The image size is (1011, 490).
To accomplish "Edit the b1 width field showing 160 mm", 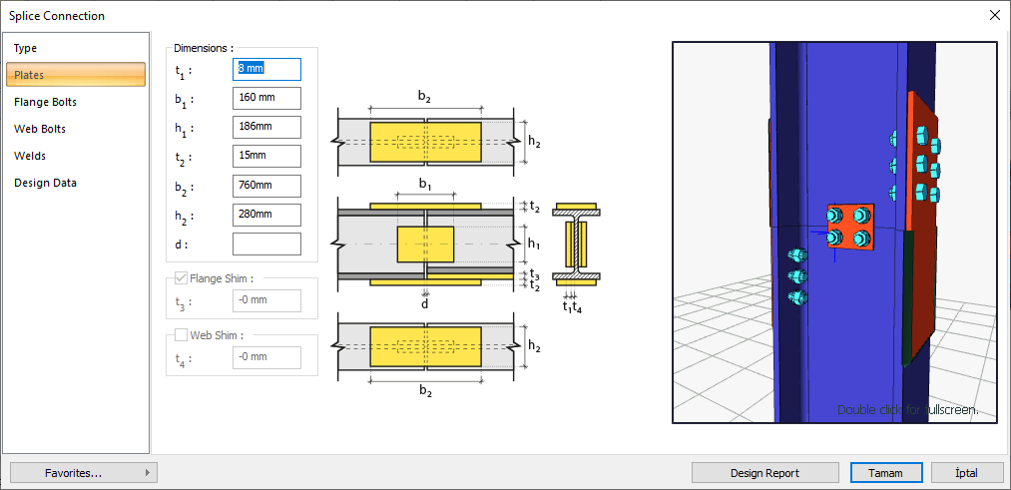I will coord(266,99).
